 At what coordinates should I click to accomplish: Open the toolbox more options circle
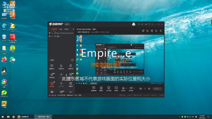72,60
